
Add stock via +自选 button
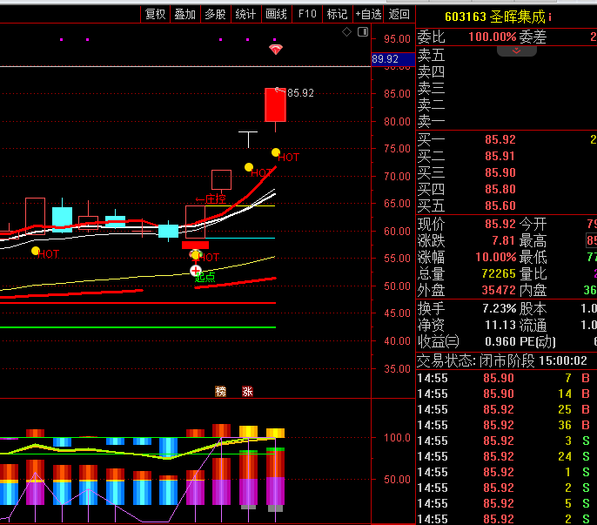(368, 14)
